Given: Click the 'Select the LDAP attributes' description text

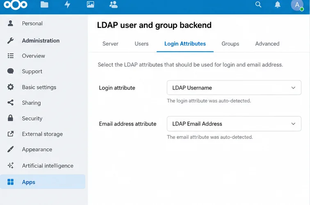Looking at the screenshot, I should pos(190,65).
